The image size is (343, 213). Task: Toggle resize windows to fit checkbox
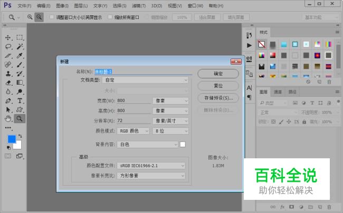52,17
